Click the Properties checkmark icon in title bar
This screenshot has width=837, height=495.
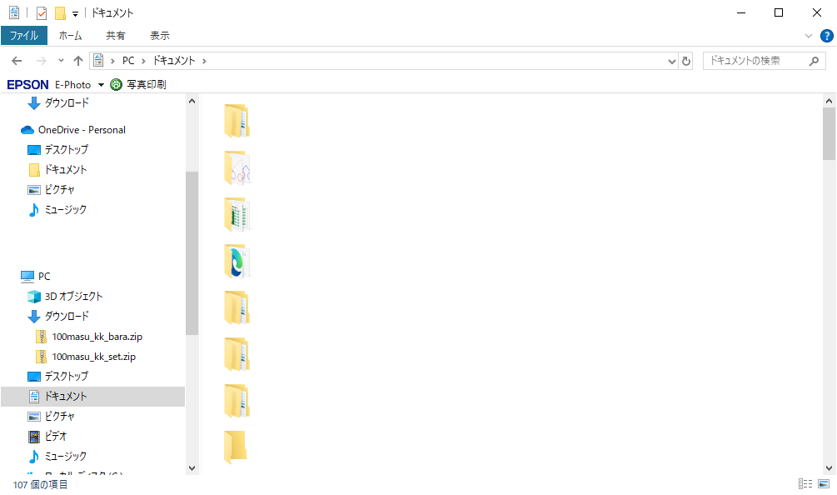pos(42,12)
